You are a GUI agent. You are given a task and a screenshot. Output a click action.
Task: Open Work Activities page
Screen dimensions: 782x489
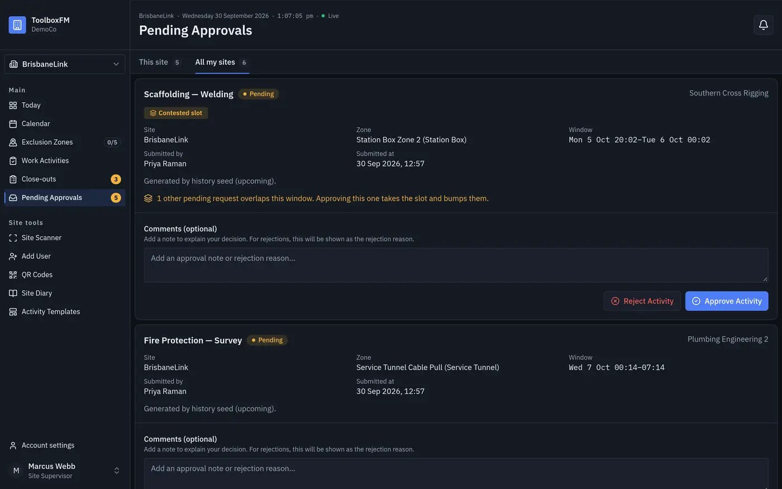tap(65, 160)
